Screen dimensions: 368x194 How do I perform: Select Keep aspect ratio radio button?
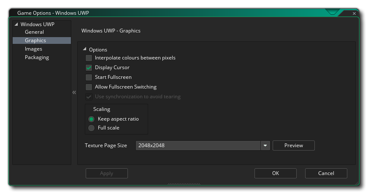coord(91,119)
